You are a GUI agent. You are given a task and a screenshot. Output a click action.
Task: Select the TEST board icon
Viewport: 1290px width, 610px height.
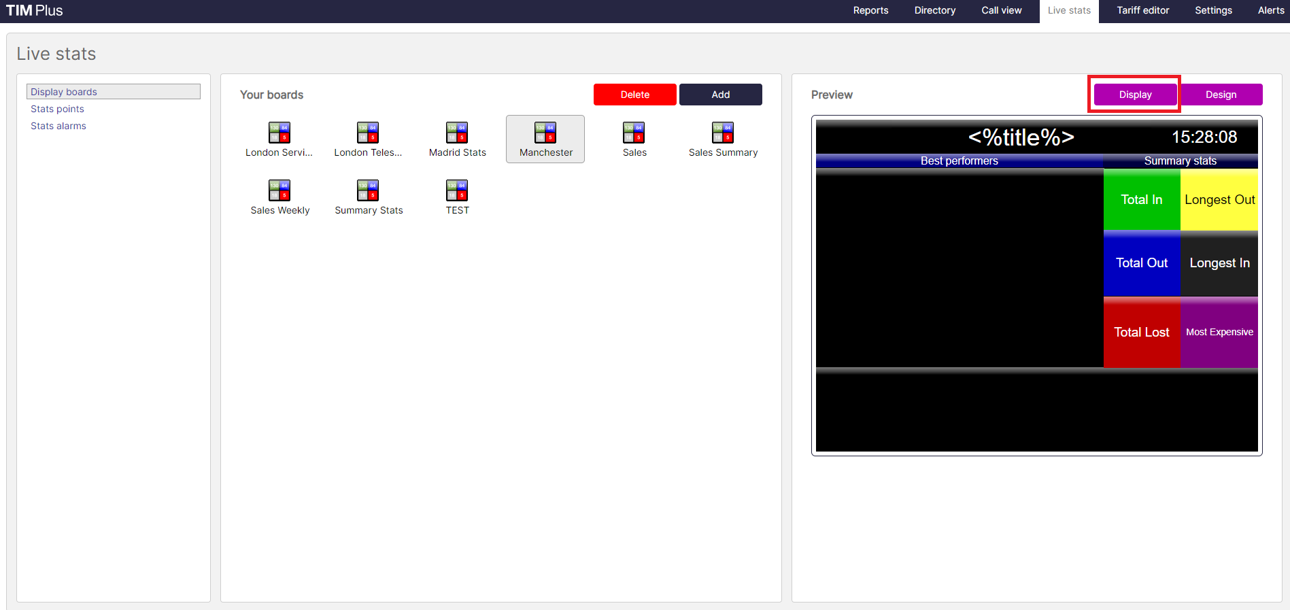click(457, 190)
